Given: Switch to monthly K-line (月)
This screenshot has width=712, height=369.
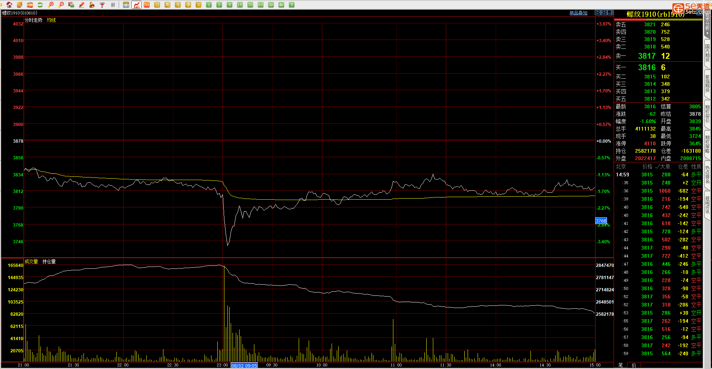Looking at the screenshot, I should (x=178, y=5).
